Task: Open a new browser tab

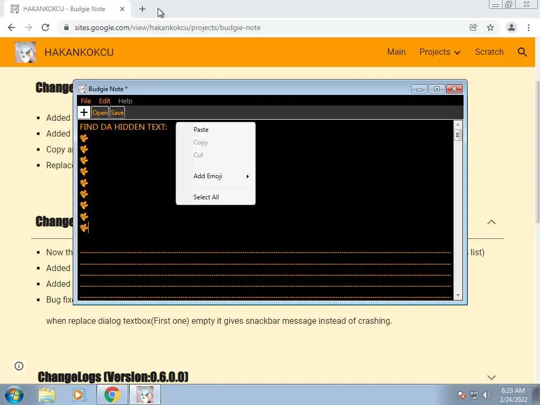Action: (142, 9)
